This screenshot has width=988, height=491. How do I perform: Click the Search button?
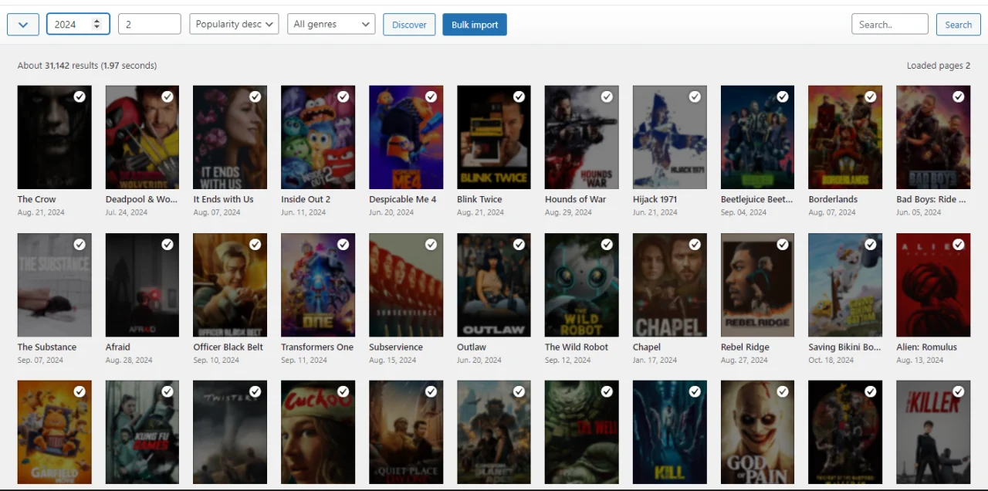point(959,25)
